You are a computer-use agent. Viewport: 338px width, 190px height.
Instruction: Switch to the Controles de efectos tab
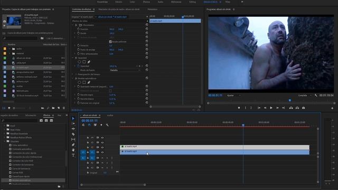click(x=81, y=9)
